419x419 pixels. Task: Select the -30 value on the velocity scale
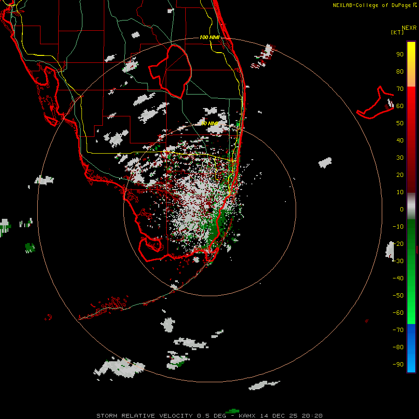(398, 261)
